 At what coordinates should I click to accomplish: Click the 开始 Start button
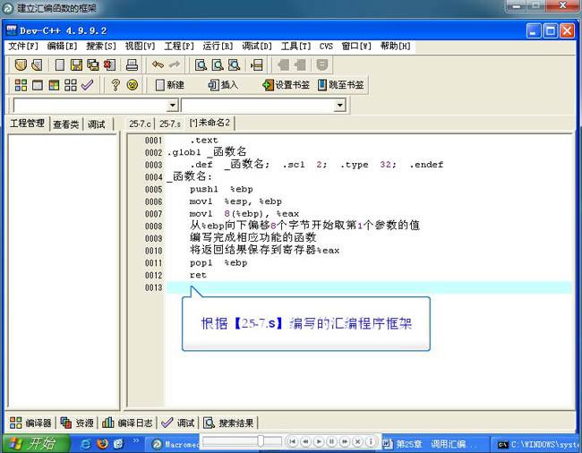tap(36, 443)
